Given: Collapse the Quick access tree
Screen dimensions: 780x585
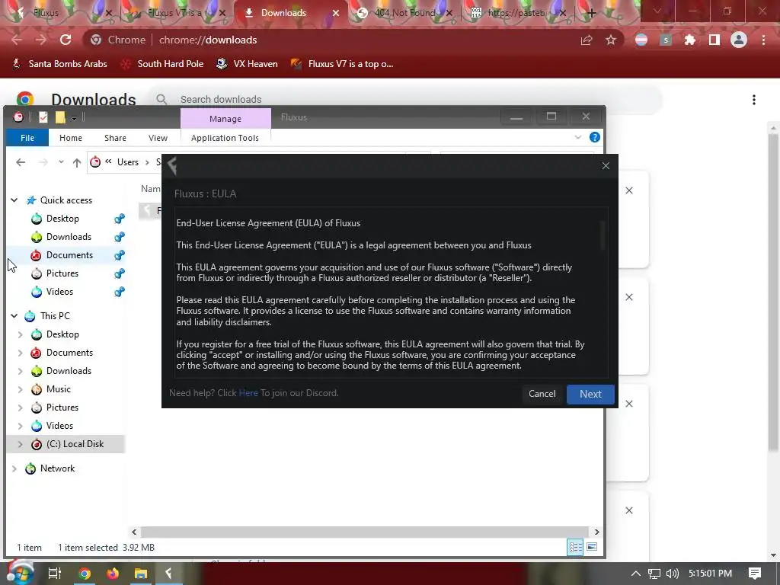Looking at the screenshot, I should pyautogui.click(x=14, y=200).
